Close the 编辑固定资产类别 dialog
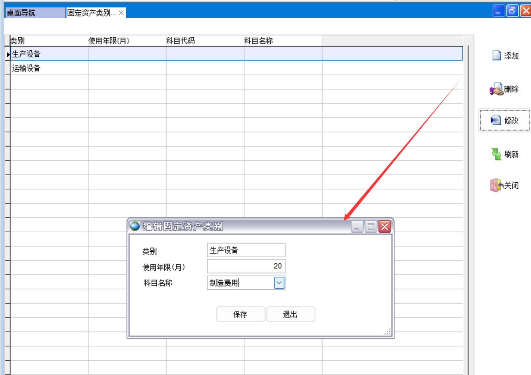Screen dimensions: 531x375 coord(385,226)
